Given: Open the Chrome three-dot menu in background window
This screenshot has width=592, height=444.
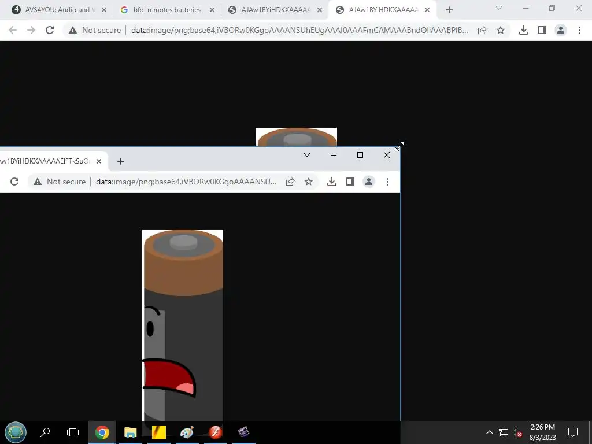Looking at the screenshot, I should point(579,30).
